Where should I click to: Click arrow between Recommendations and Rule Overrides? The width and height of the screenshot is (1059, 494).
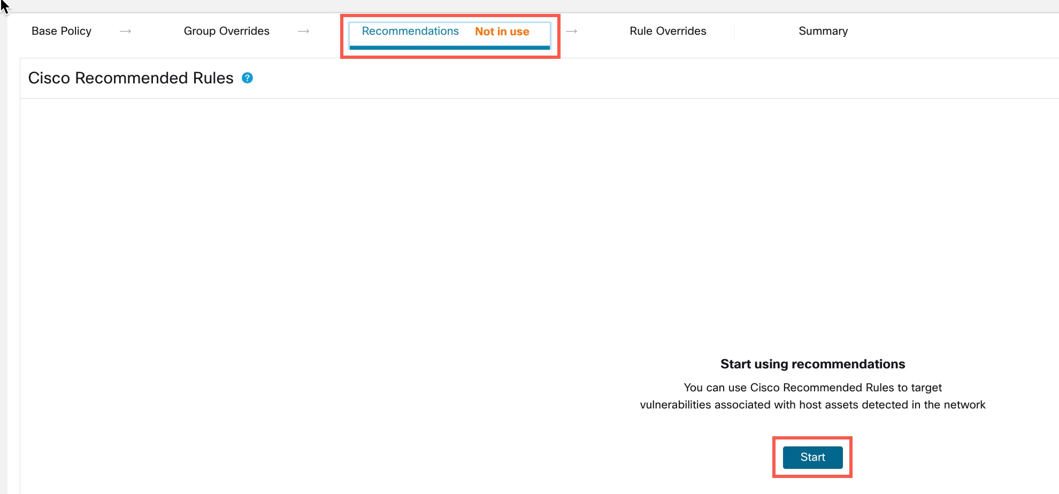coord(571,32)
